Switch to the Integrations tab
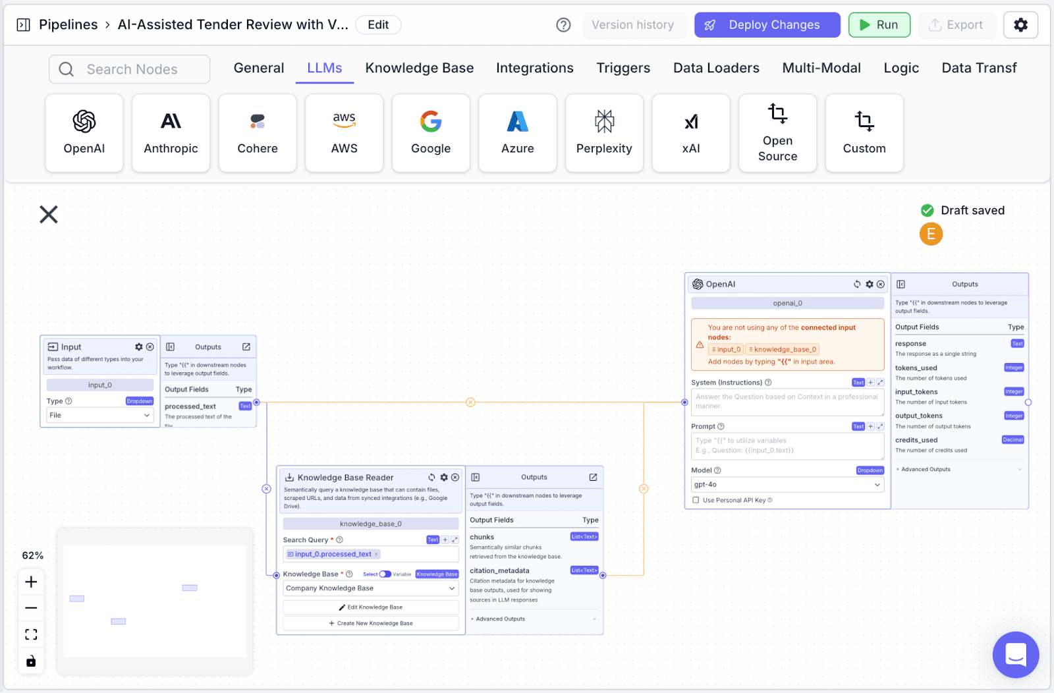 (x=535, y=68)
